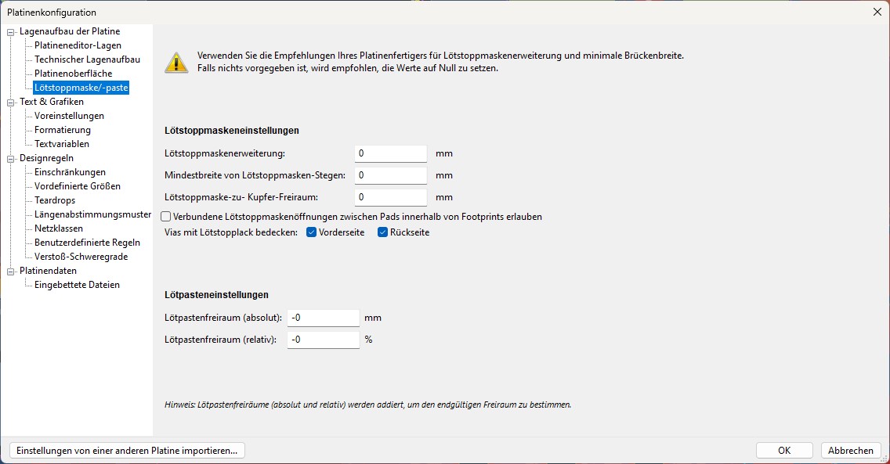Collapse the Text & Grafiken tree node
Viewport: 890px width, 464px height.
[11, 103]
